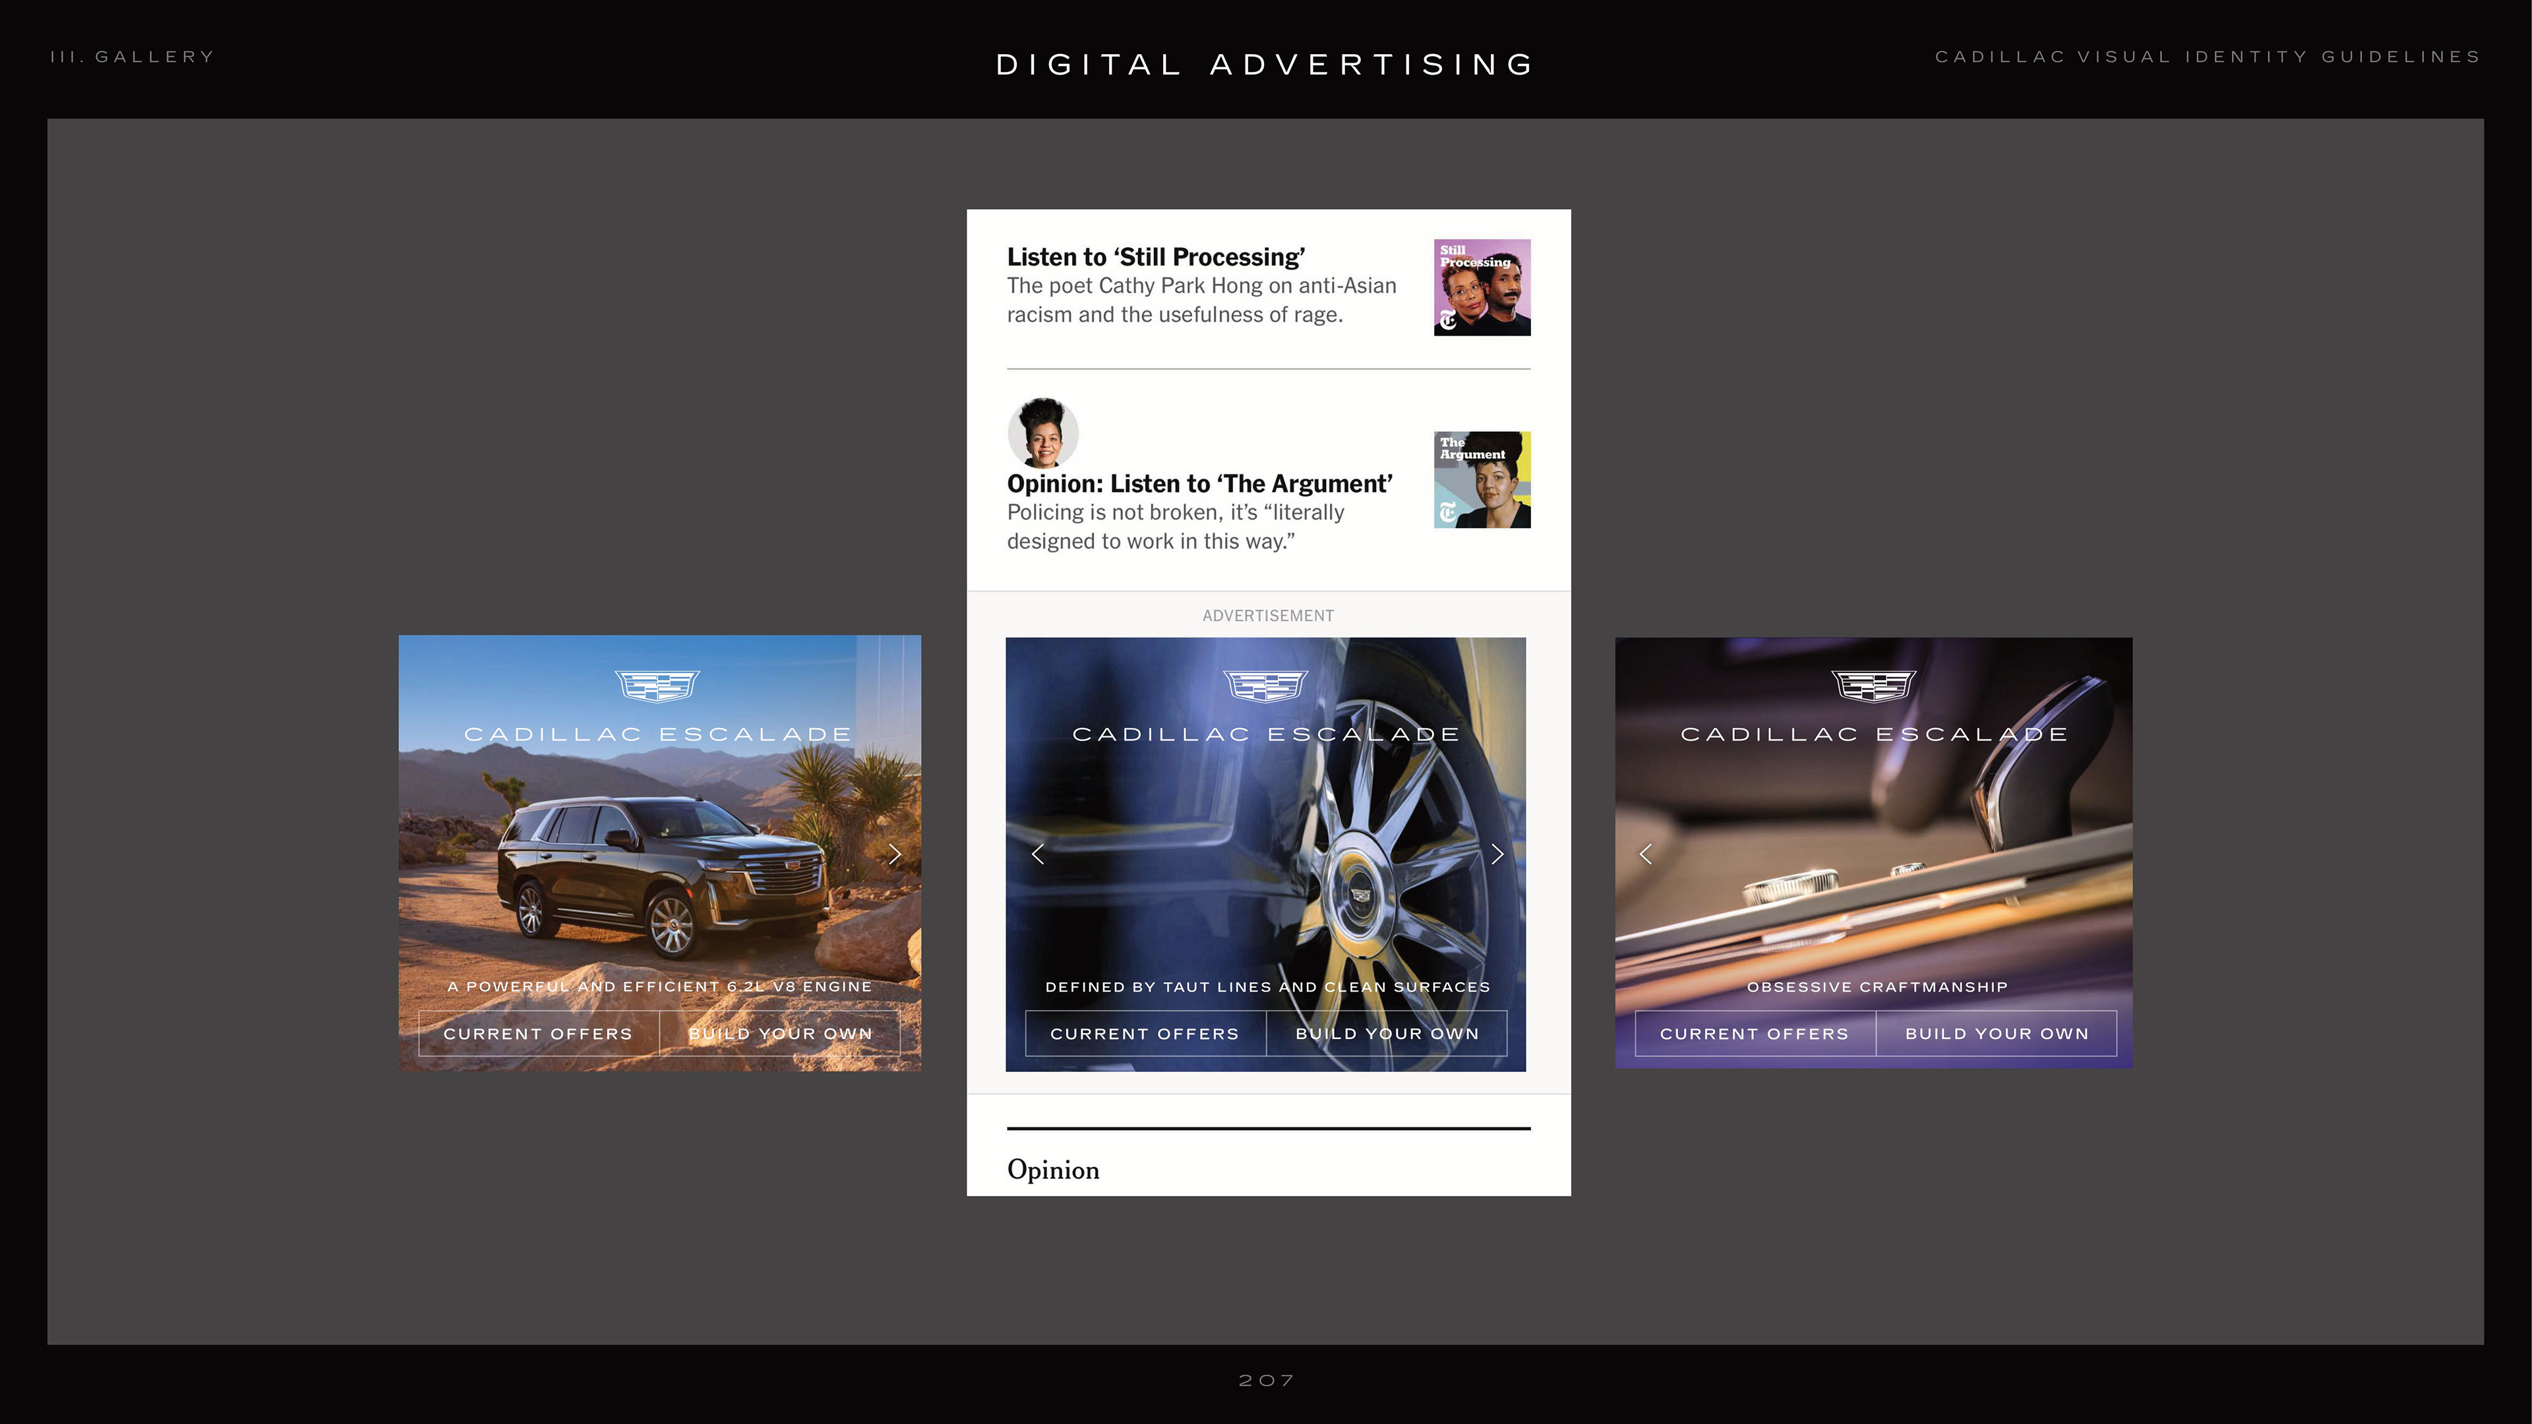Click previous arrow on craftsmanship ad
The height and width of the screenshot is (1424, 2532).
(x=1646, y=854)
